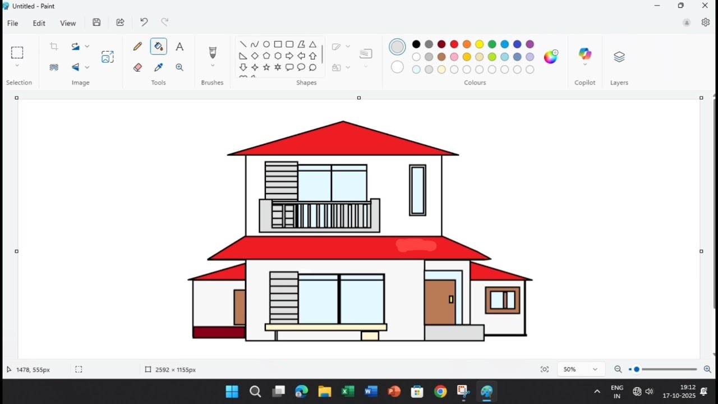
Task: Choose the Diamond shape
Action: click(255, 56)
